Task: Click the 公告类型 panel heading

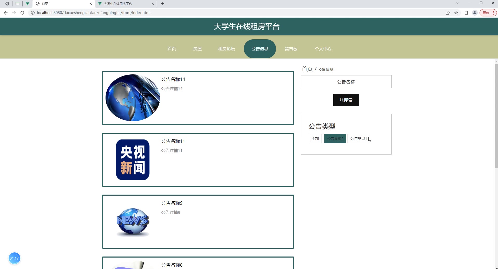Action: (322, 126)
